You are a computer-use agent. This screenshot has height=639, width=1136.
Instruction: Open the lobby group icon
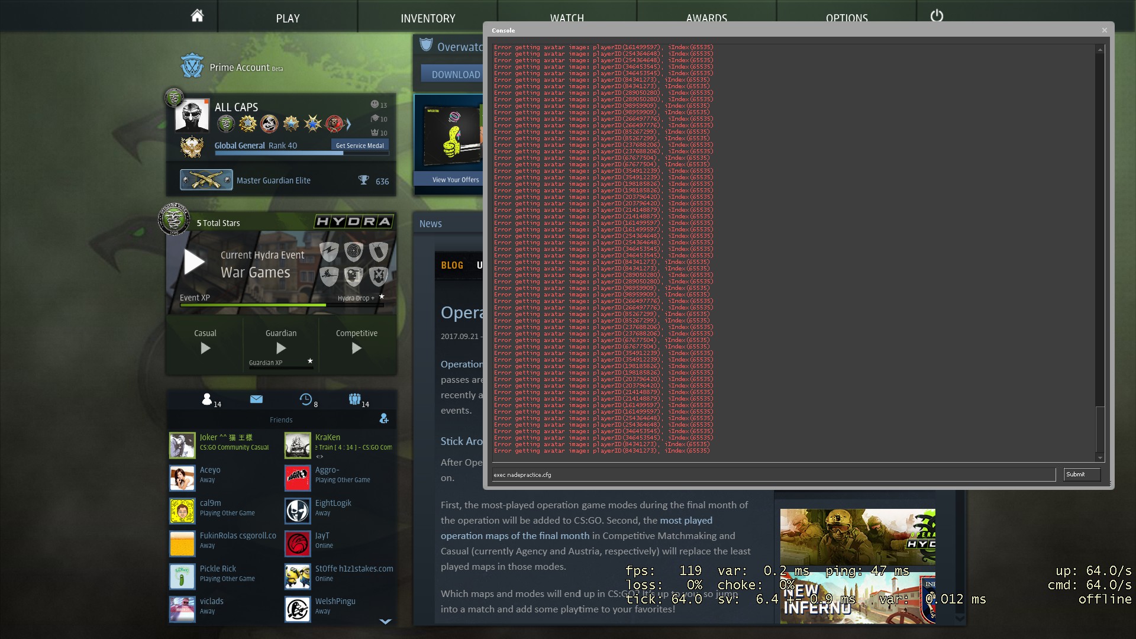(354, 399)
